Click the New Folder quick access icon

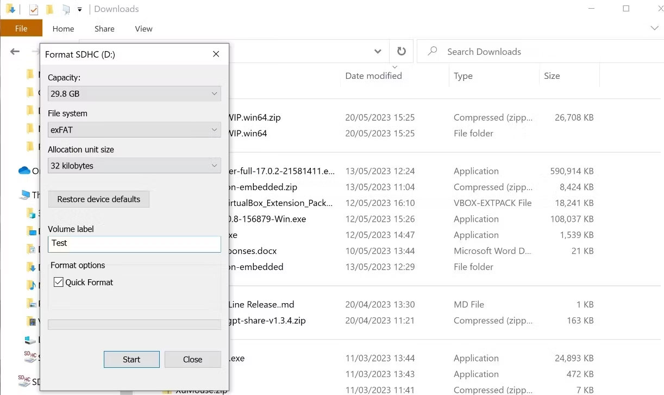point(49,9)
